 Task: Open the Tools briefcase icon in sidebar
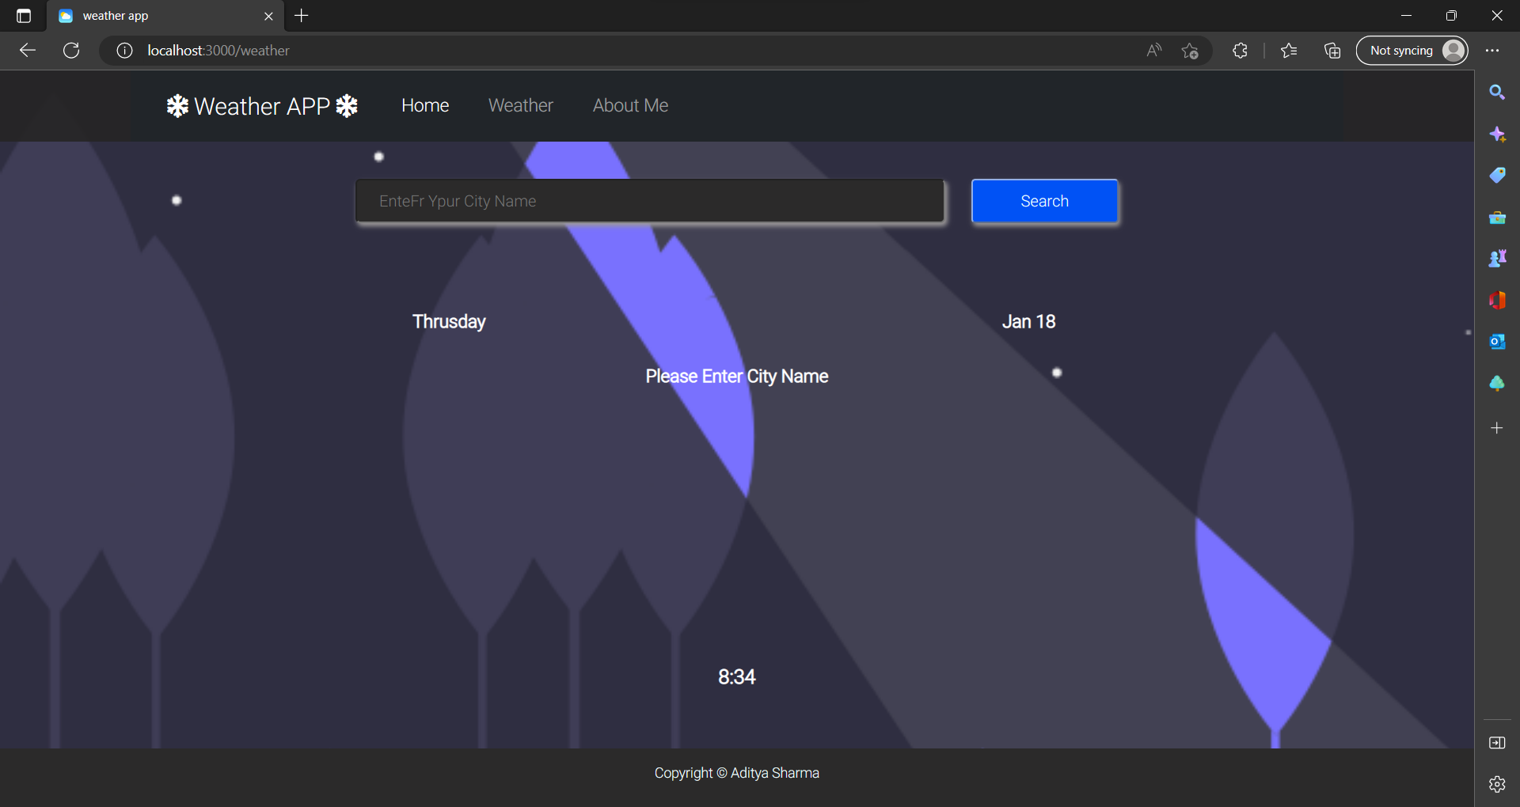(x=1496, y=218)
